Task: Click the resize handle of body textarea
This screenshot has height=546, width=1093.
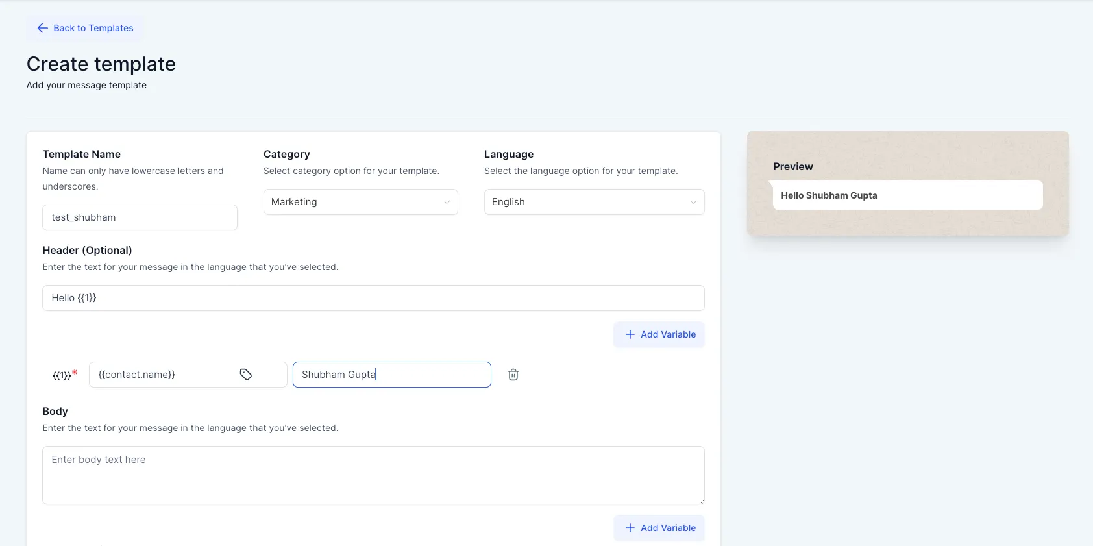Action: pos(701,501)
